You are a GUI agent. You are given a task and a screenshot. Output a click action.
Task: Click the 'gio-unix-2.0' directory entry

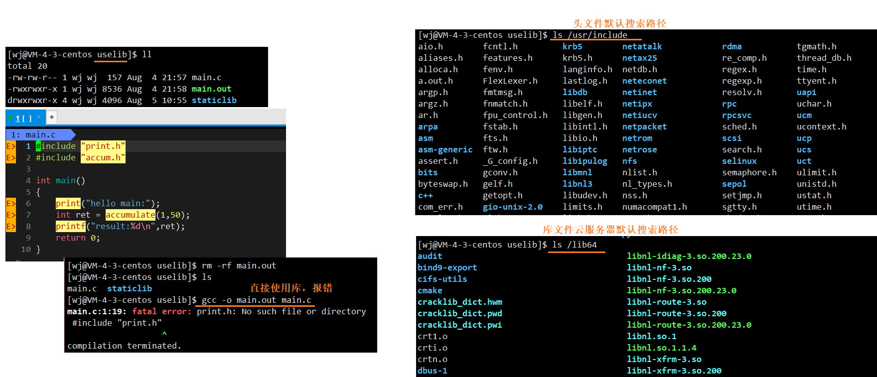(x=513, y=207)
